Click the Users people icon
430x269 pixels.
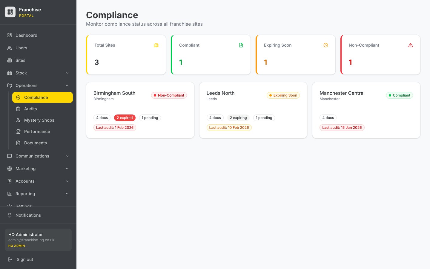pyautogui.click(x=10, y=48)
